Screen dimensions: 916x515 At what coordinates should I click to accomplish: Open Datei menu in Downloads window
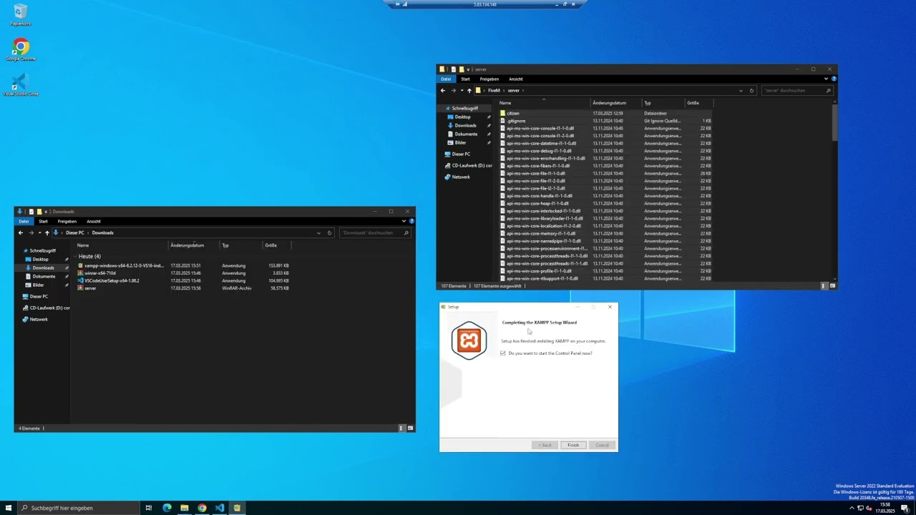tap(24, 221)
